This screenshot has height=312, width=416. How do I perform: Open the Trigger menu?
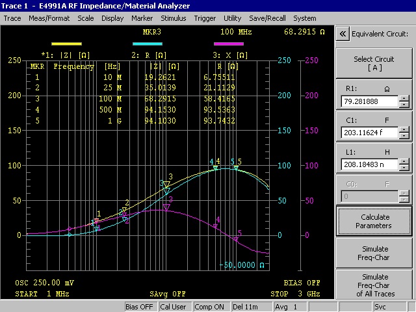205,18
